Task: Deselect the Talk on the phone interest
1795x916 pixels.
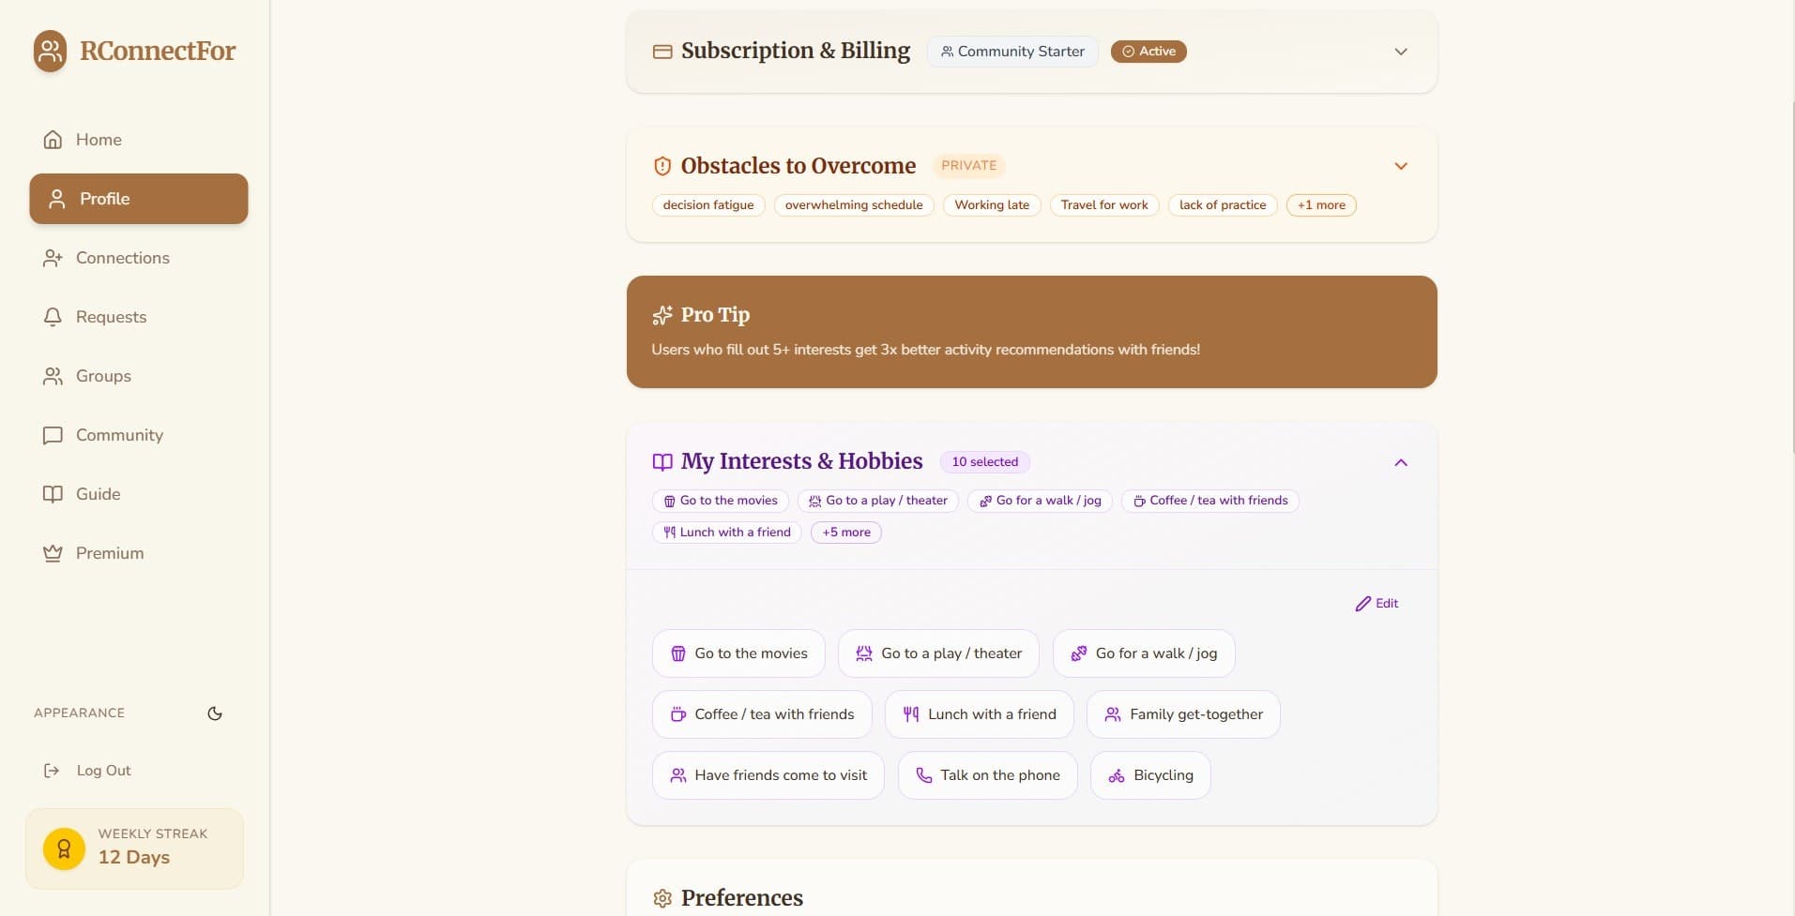Action: (987, 775)
